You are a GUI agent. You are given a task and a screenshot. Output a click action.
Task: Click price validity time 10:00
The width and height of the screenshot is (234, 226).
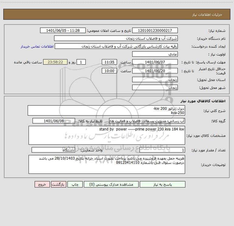tap(109, 71)
